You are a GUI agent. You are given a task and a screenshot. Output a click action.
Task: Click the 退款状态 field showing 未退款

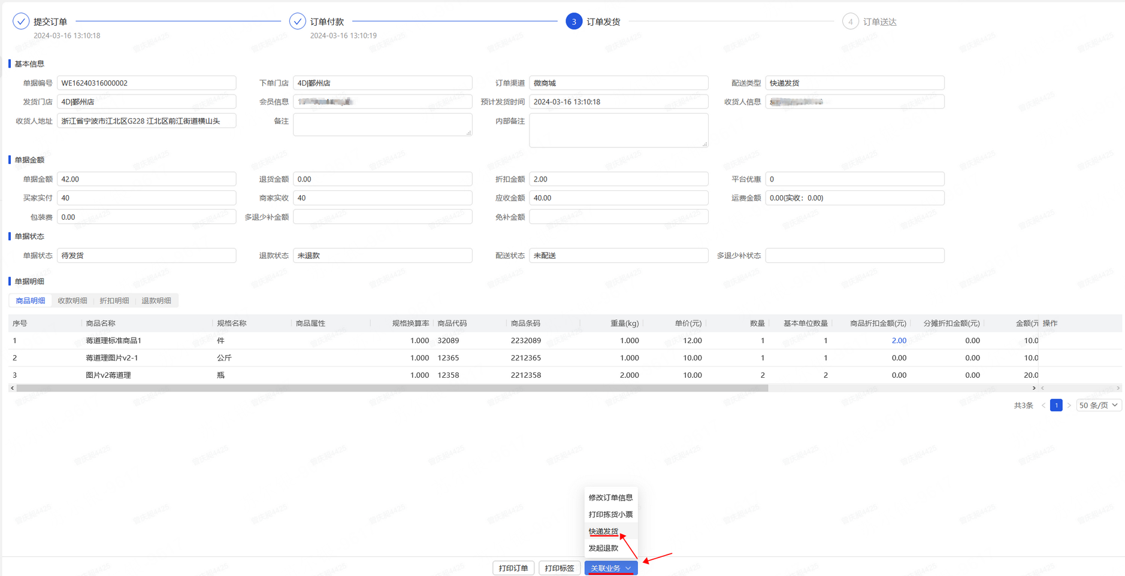click(x=383, y=256)
